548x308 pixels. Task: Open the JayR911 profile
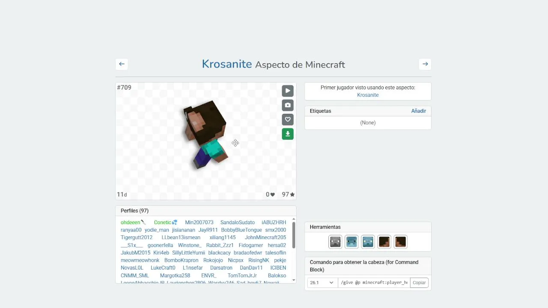point(208,230)
